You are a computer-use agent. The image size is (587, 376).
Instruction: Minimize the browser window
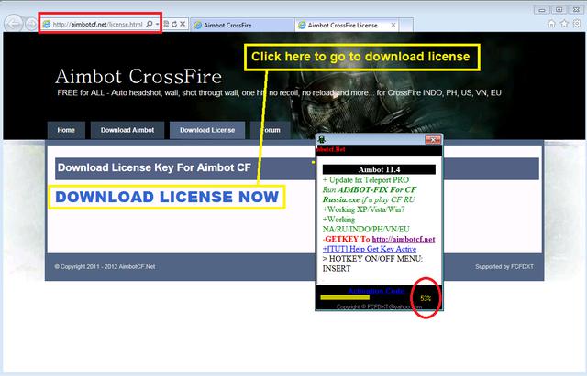(542, 10)
